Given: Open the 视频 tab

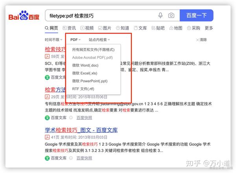Looking at the screenshot, I should 87,28.
